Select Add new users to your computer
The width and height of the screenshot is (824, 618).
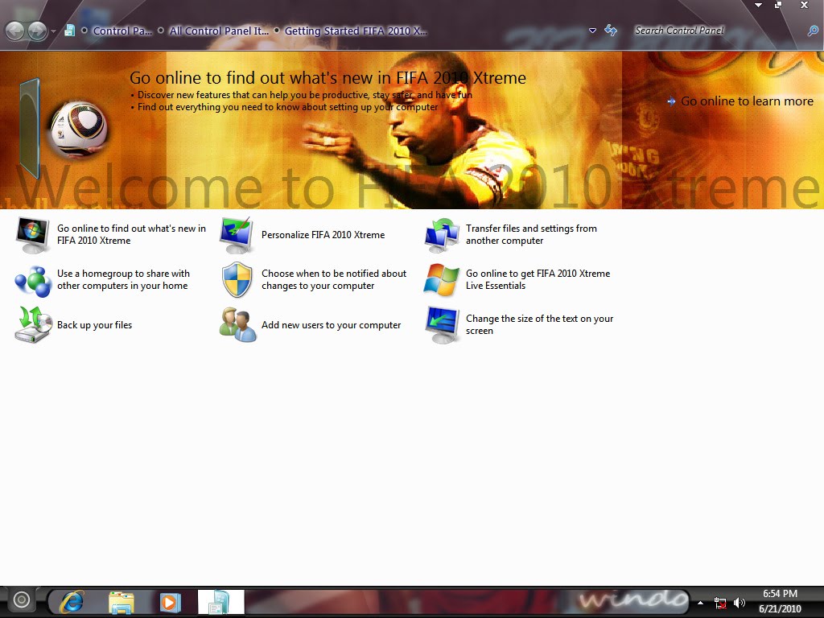(331, 325)
